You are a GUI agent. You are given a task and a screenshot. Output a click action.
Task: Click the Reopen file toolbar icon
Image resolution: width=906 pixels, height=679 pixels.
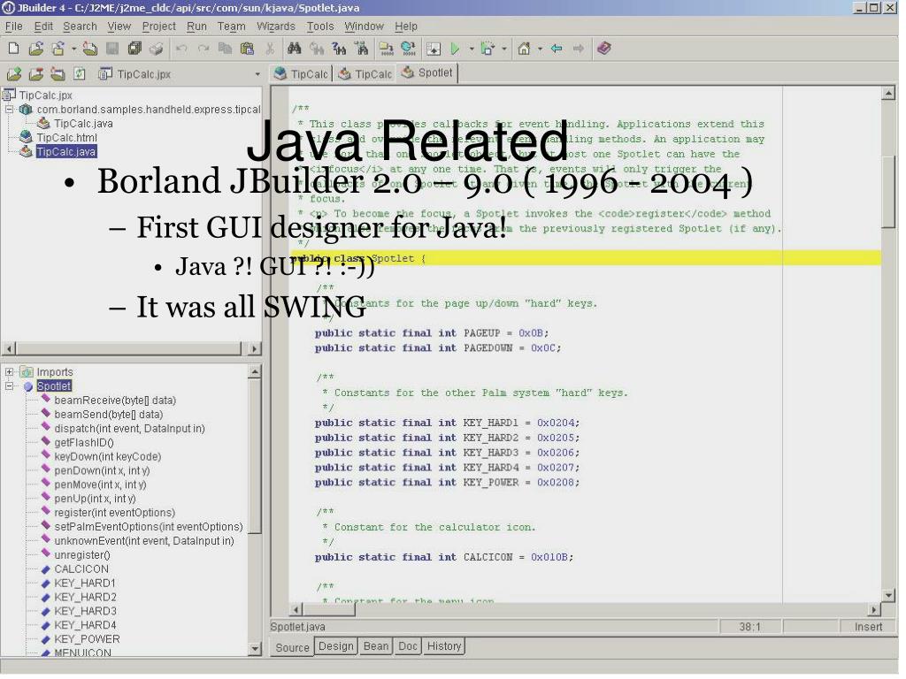tap(58, 50)
